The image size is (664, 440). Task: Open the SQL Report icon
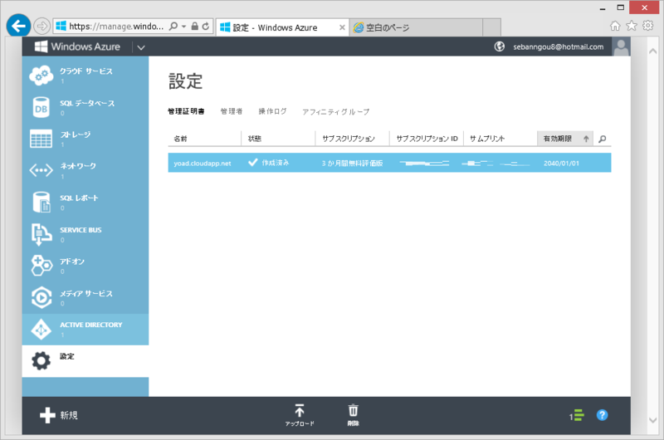[41, 202]
